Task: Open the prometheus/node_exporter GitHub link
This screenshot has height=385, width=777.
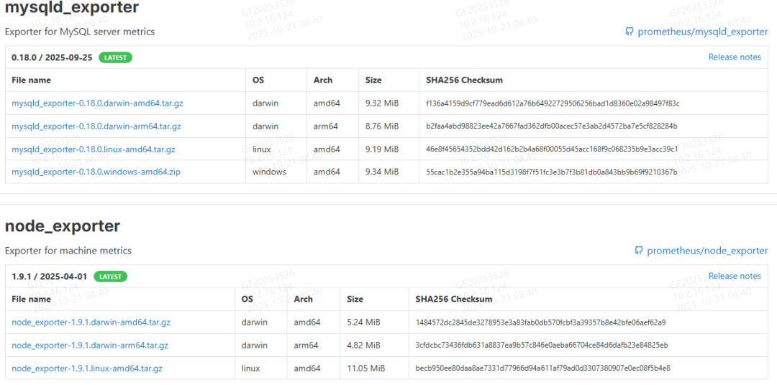Action: tap(707, 251)
